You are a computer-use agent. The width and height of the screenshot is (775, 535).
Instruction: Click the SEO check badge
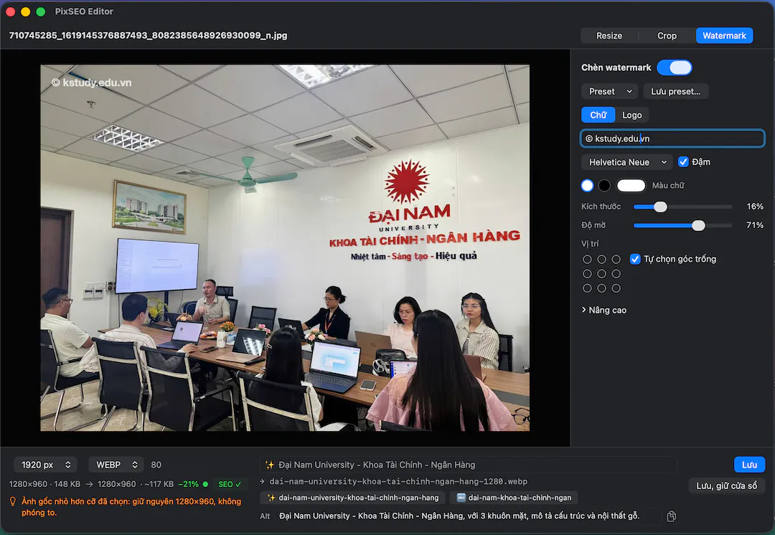tap(230, 484)
